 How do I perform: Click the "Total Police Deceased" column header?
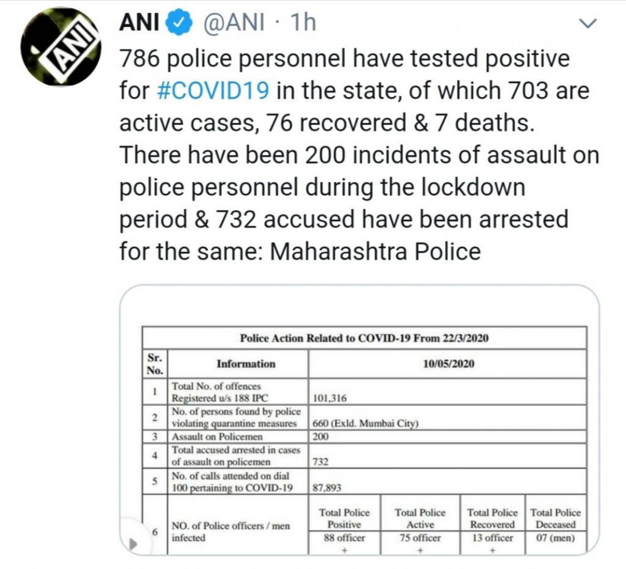(x=555, y=518)
